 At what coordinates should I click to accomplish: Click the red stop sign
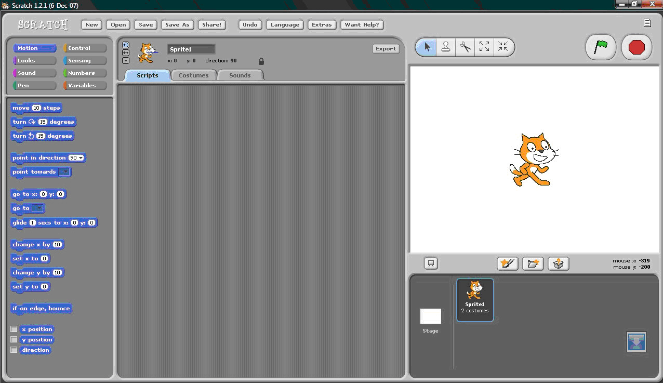636,47
